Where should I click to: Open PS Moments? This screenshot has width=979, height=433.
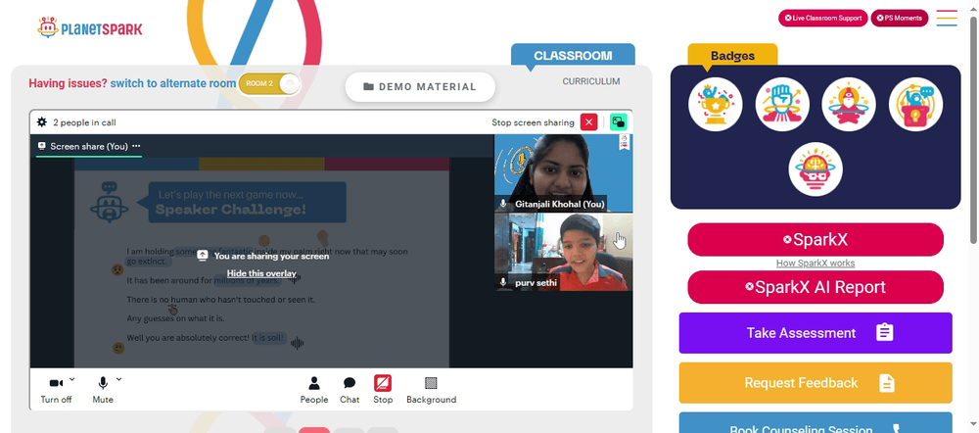tap(899, 18)
